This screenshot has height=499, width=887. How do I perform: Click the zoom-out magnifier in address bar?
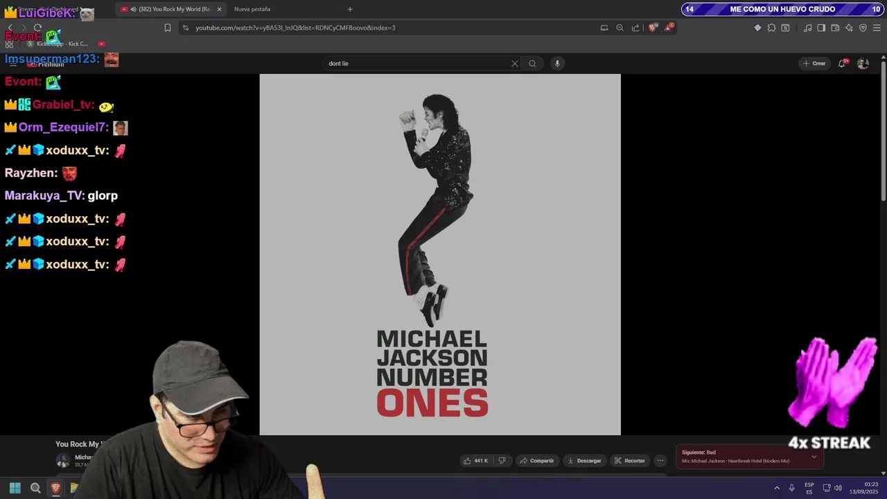(620, 28)
